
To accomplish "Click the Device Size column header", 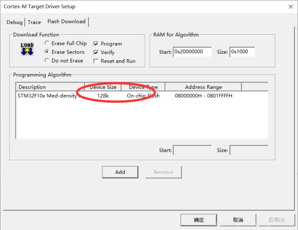I will tap(103, 87).
